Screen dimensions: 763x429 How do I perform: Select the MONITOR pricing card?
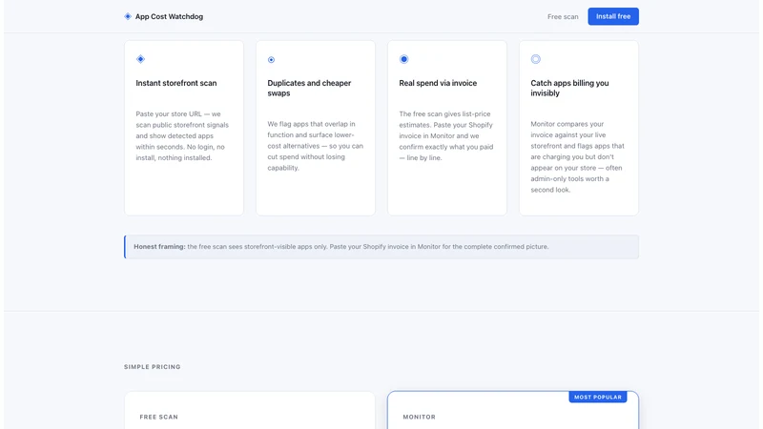tap(513, 411)
